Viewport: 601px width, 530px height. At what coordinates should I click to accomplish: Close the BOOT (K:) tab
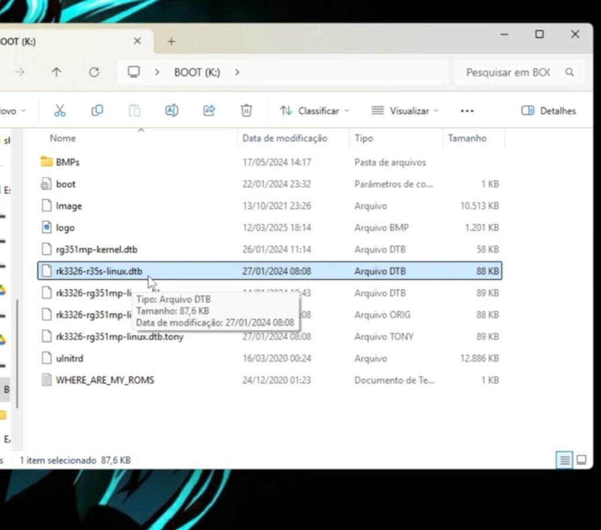[x=137, y=41]
